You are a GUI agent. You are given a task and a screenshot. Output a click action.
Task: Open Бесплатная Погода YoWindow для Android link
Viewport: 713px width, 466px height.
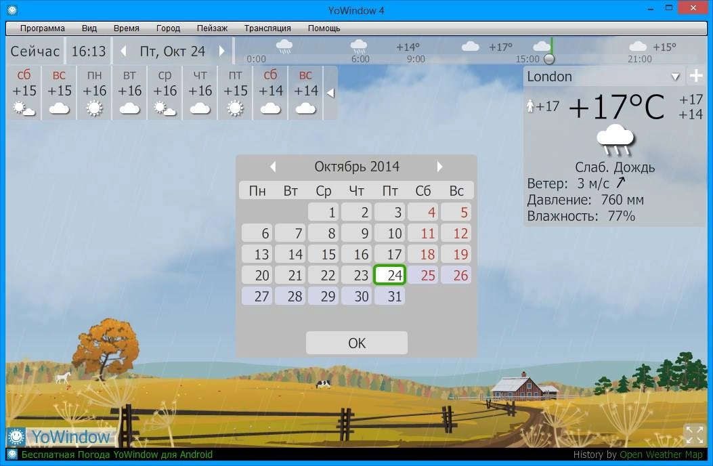point(117,454)
